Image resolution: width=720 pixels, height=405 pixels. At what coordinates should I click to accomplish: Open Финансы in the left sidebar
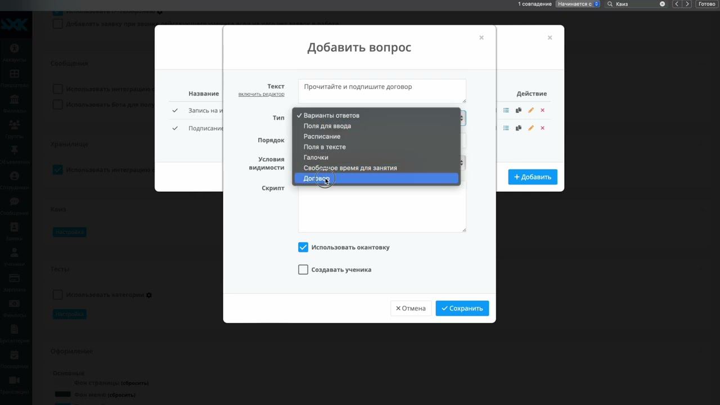(x=15, y=309)
